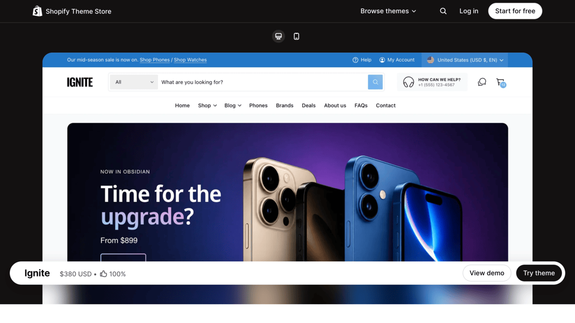Image resolution: width=575 pixels, height=323 pixels.
Task: Click the HOW CAN WE HELP? text
Action: coord(439,79)
